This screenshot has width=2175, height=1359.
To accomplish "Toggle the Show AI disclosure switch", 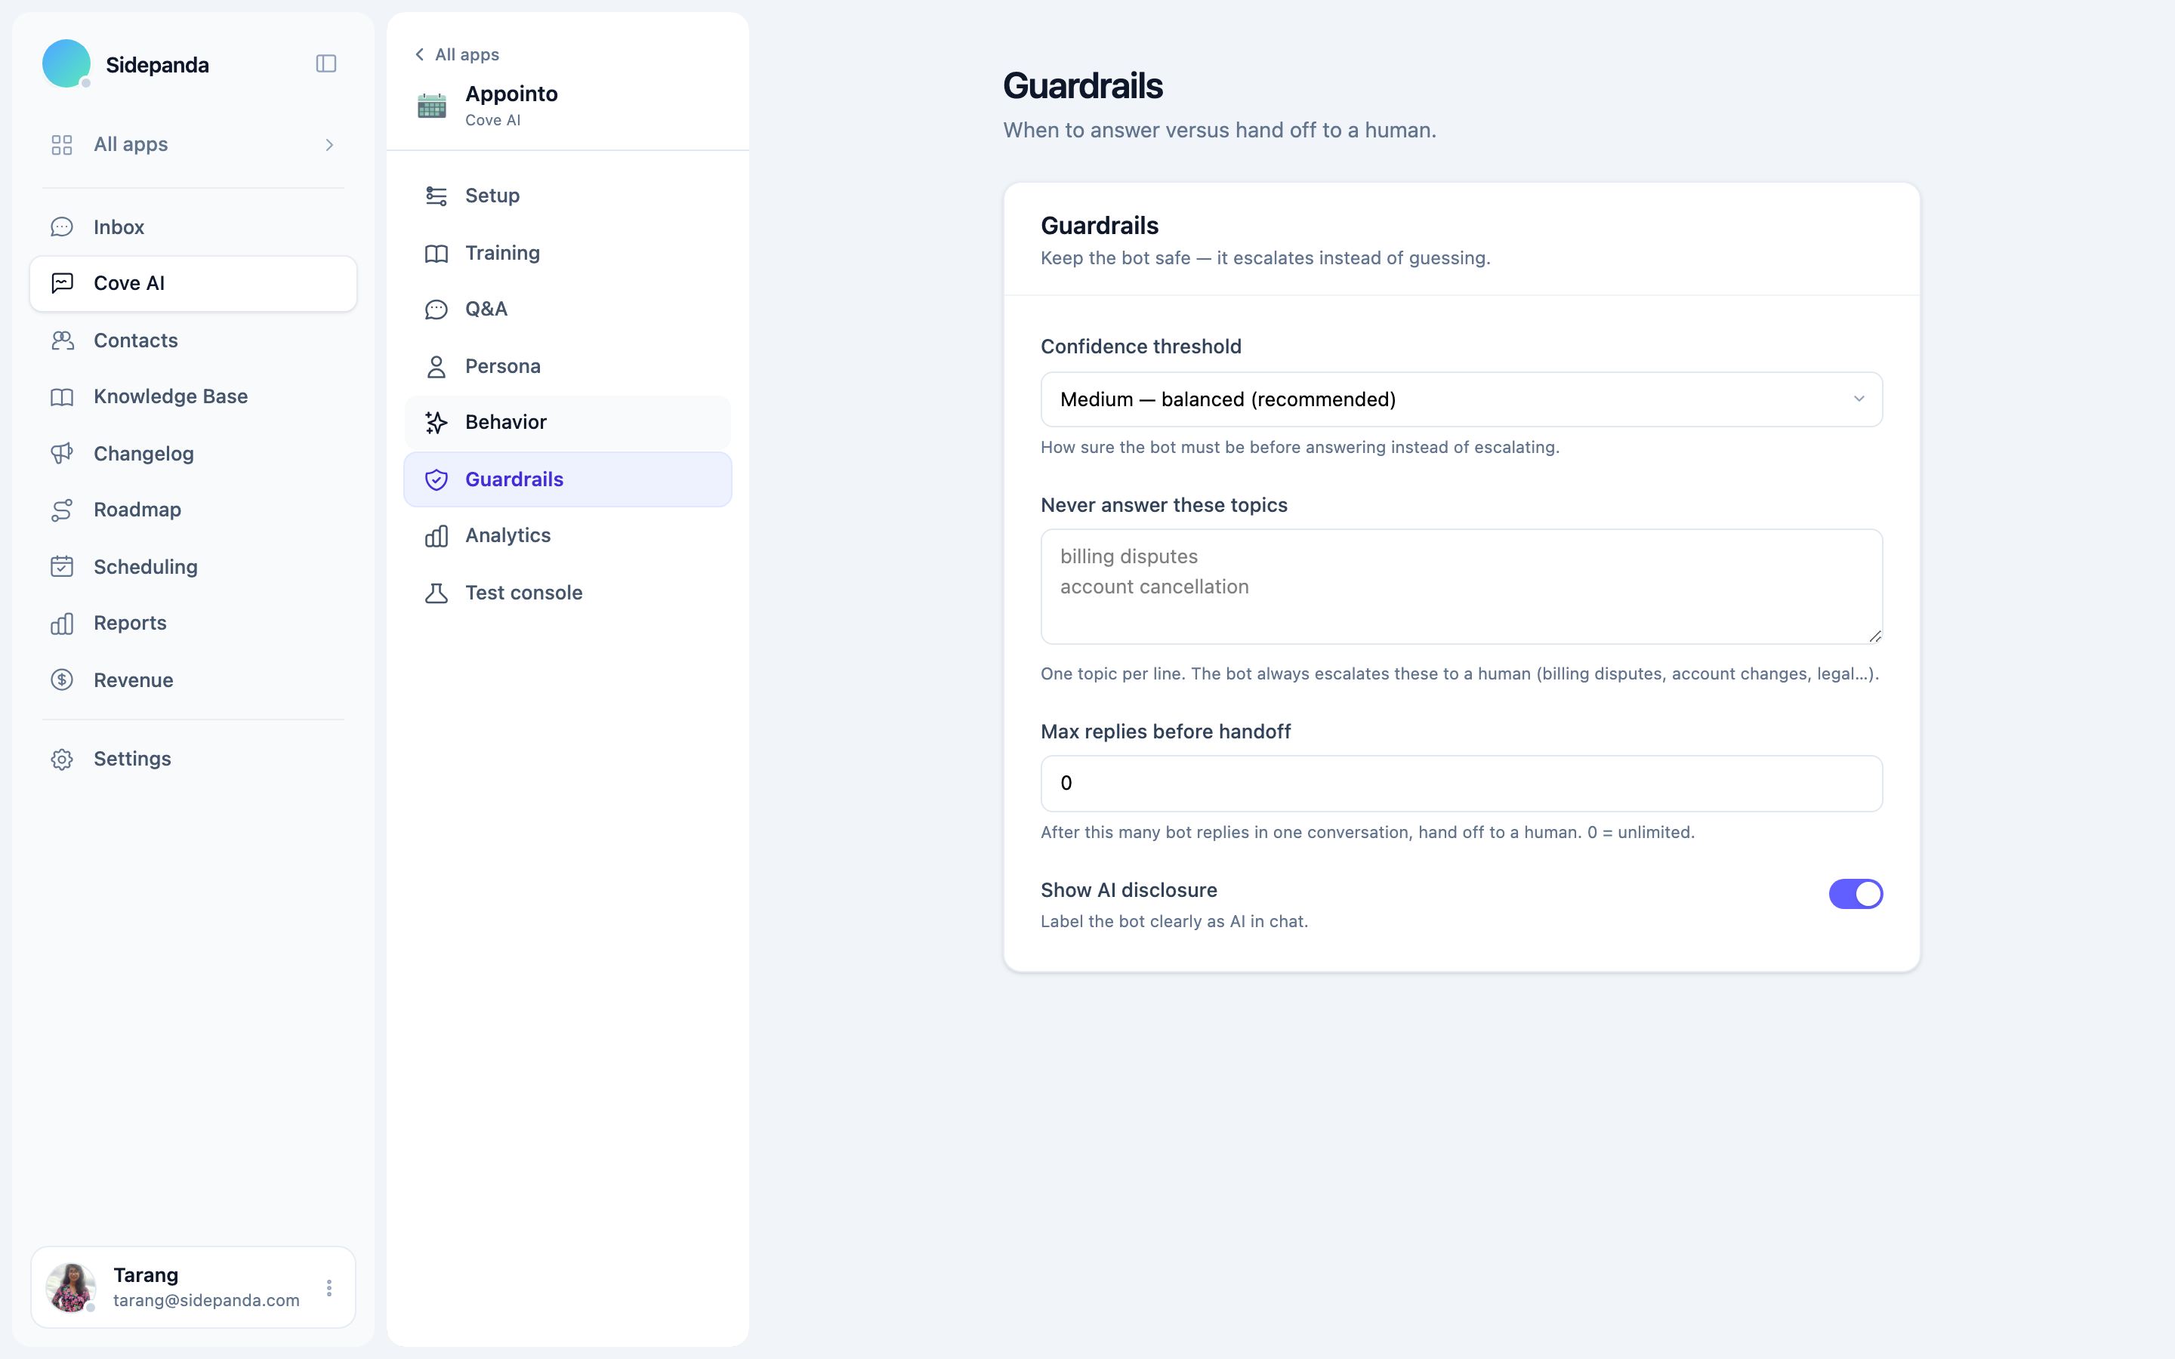I will pos(1855,893).
